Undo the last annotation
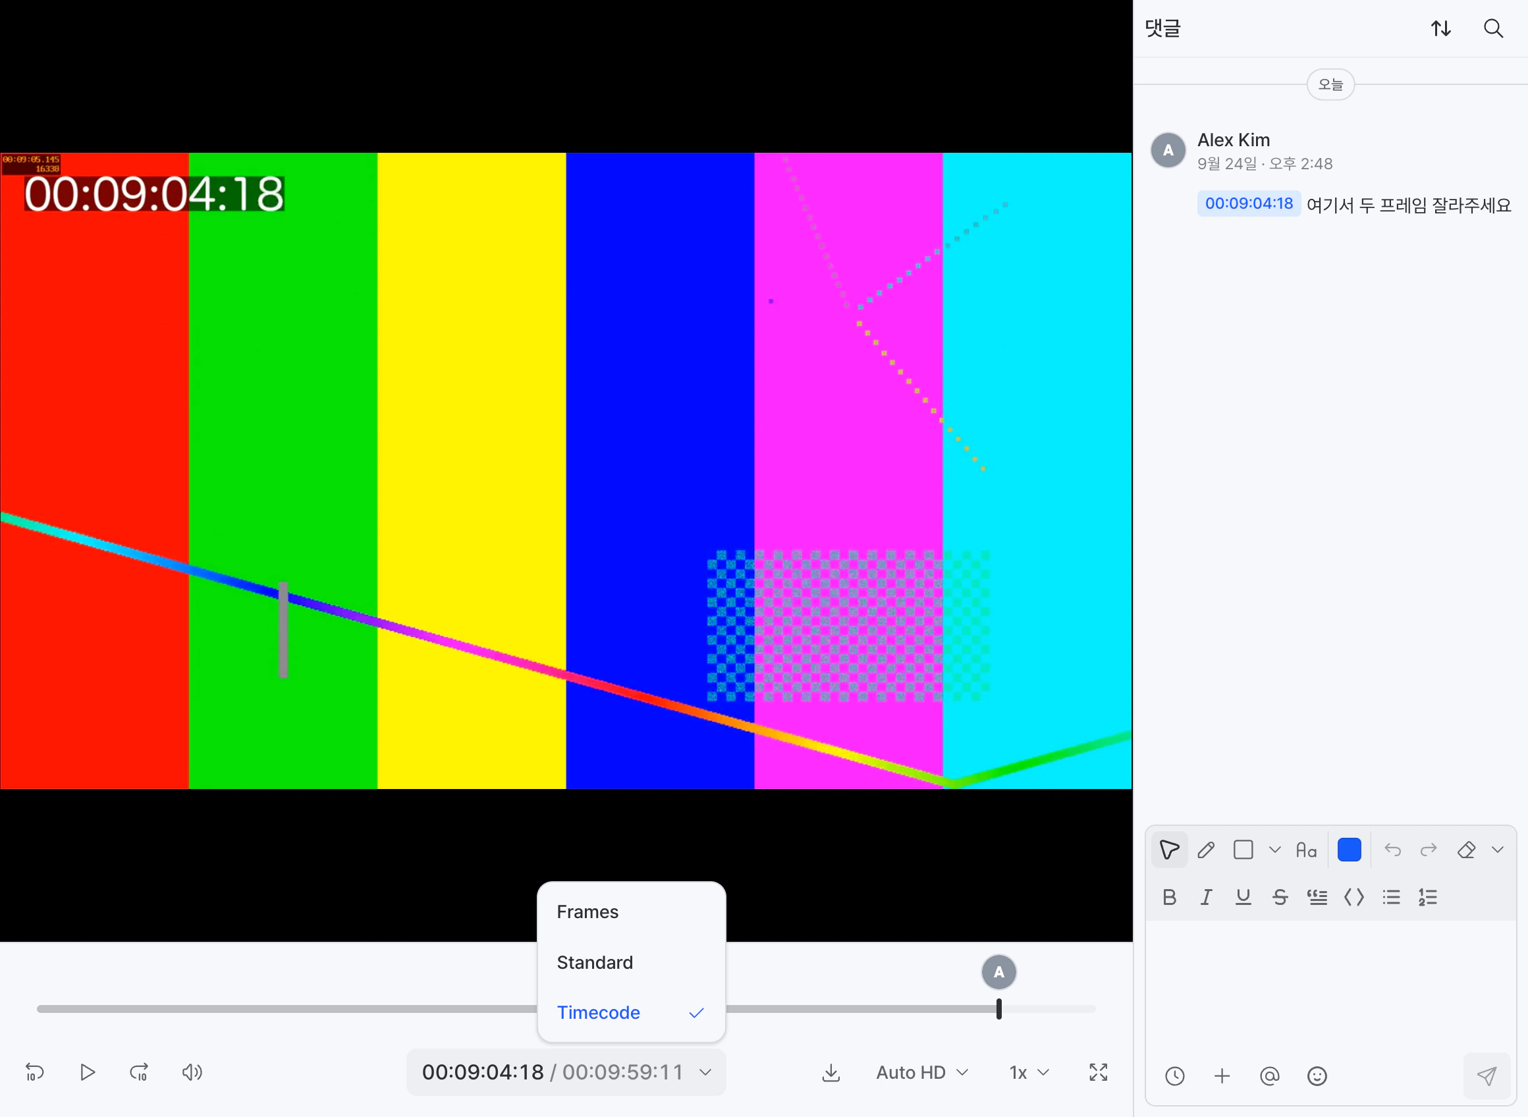The height and width of the screenshot is (1117, 1528). [x=1392, y=850]
